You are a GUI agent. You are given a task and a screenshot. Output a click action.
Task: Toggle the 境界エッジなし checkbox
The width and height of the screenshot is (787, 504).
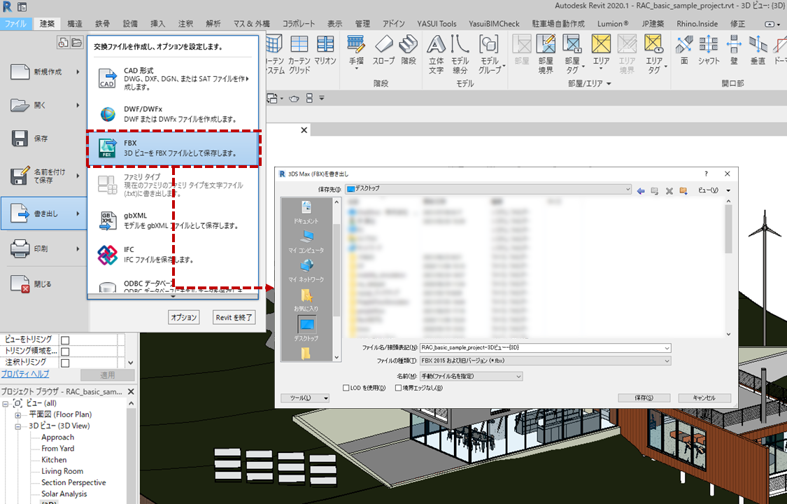click(397, 388)
